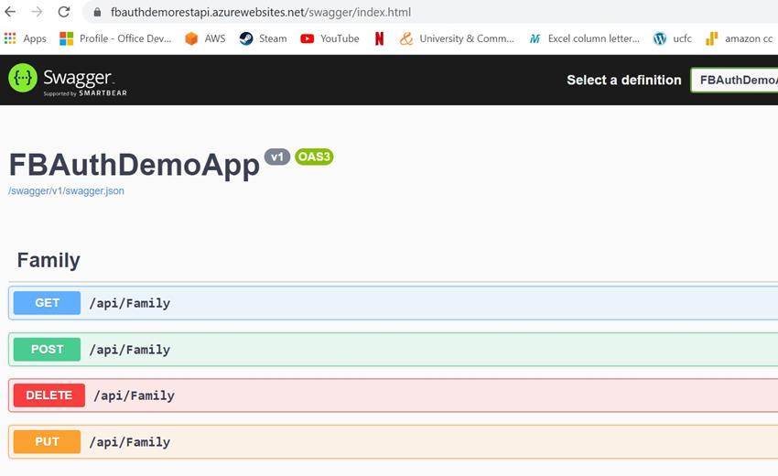Expand the GET /api/Family operation
The width and height of the screenshot is (778, 476).
click(x=393, y=303)
